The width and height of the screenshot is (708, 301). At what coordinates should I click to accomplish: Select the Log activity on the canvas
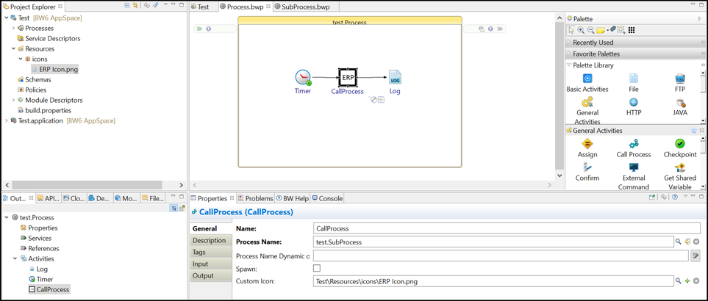click(x=395, y=78)
